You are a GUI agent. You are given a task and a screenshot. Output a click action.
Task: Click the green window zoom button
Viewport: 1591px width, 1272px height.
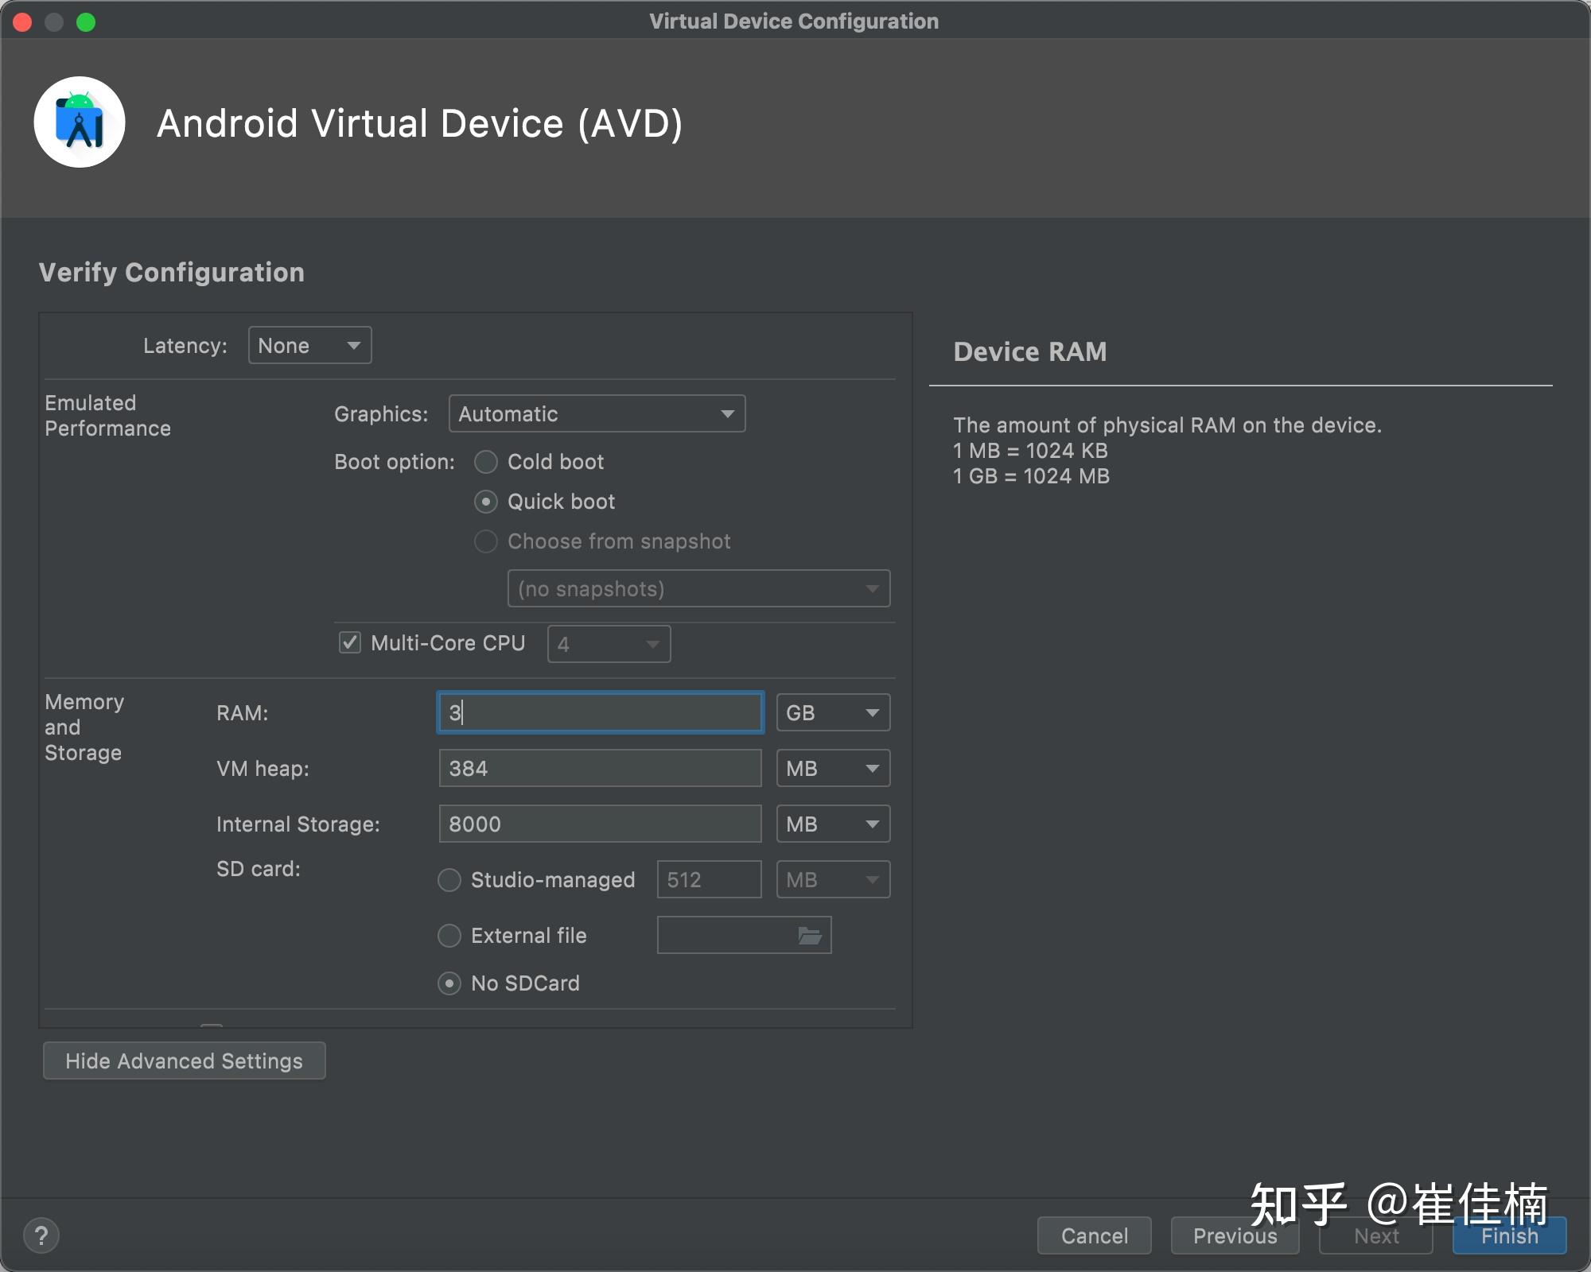pyautogui.click(x=86, y=22)
